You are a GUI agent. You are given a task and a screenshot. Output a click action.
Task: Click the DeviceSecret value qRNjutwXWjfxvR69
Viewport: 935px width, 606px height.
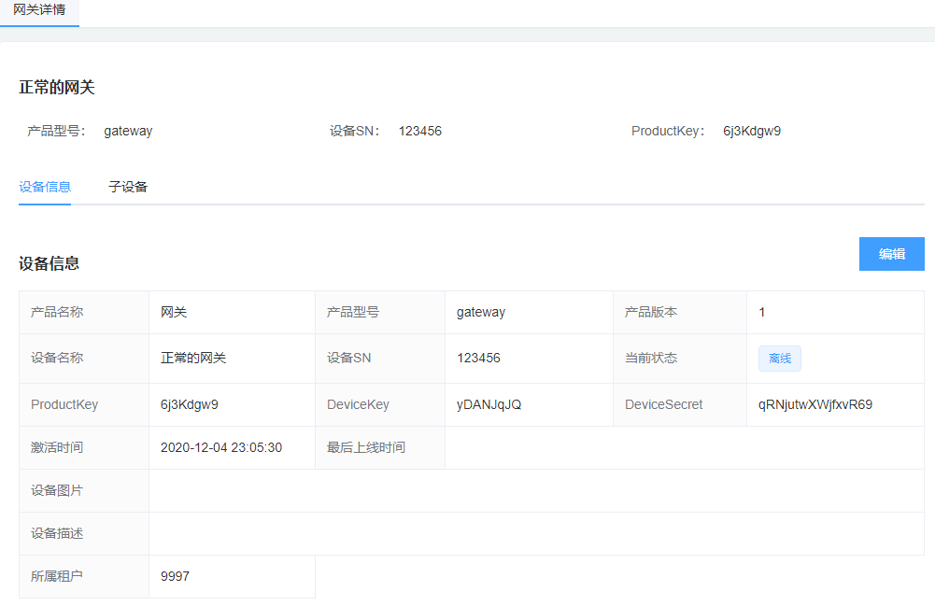815,404
